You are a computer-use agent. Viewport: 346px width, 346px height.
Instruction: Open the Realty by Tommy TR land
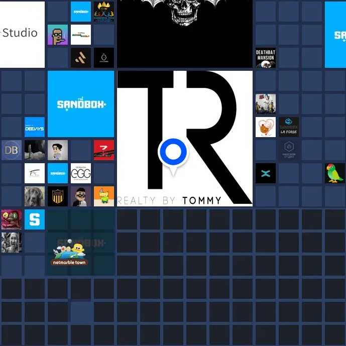click(x=185, y=139)
